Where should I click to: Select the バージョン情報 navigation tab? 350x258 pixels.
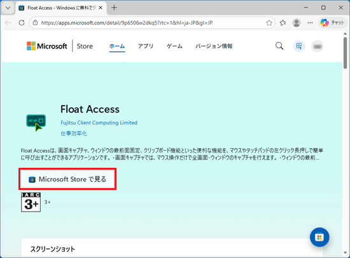214,46
